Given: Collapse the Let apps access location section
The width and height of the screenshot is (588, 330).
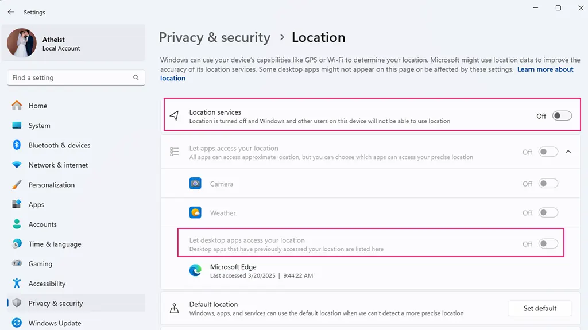Looking at the screenshot, I should point(568,152).
